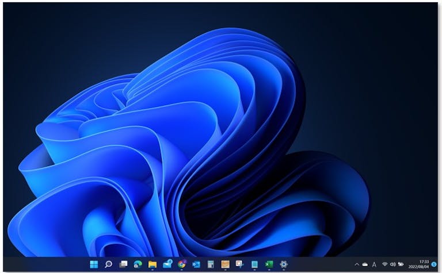Open the notification count badge

pos(434,264)
